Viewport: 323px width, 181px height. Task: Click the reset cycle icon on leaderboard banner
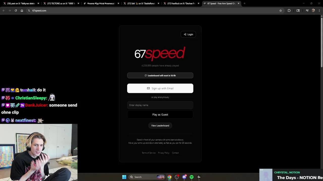pyautogui.click(x=146, y=75)
